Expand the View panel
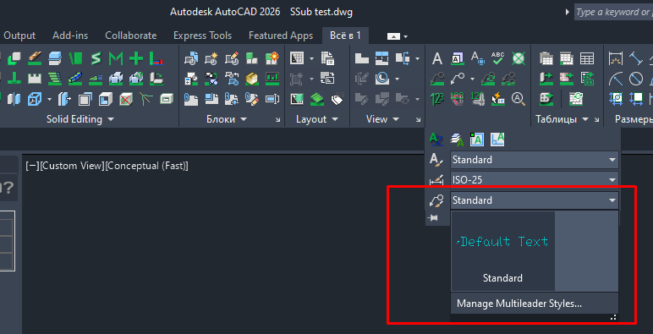The image size is (653, 334). point(396,119)
